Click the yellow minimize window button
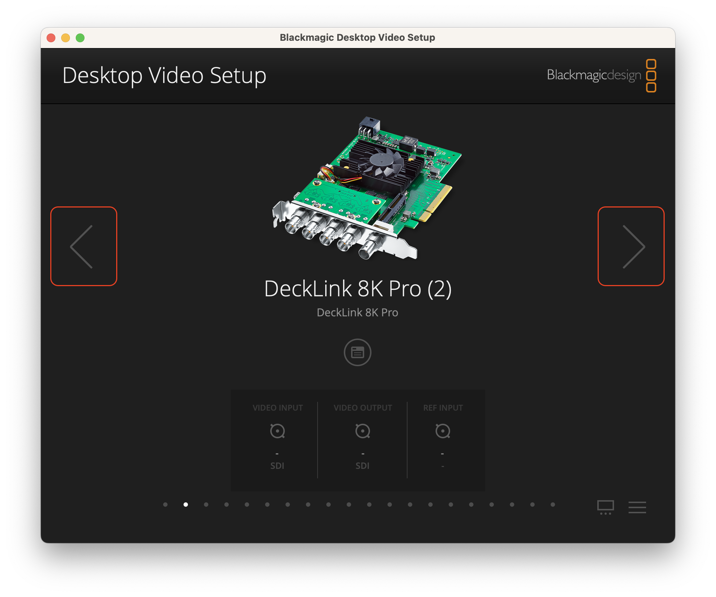This screenshot has width=716, height=597. tap(66, 38)
